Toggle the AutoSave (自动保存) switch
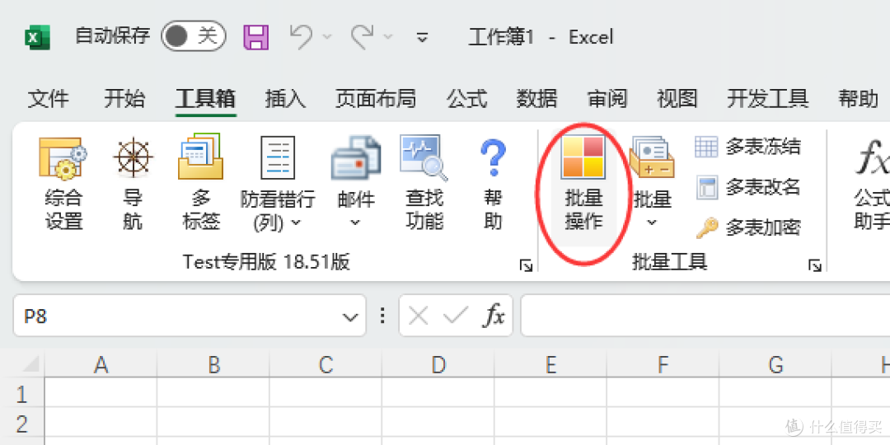This screenshot has width=890, height=445. click(x=194, y=36)
